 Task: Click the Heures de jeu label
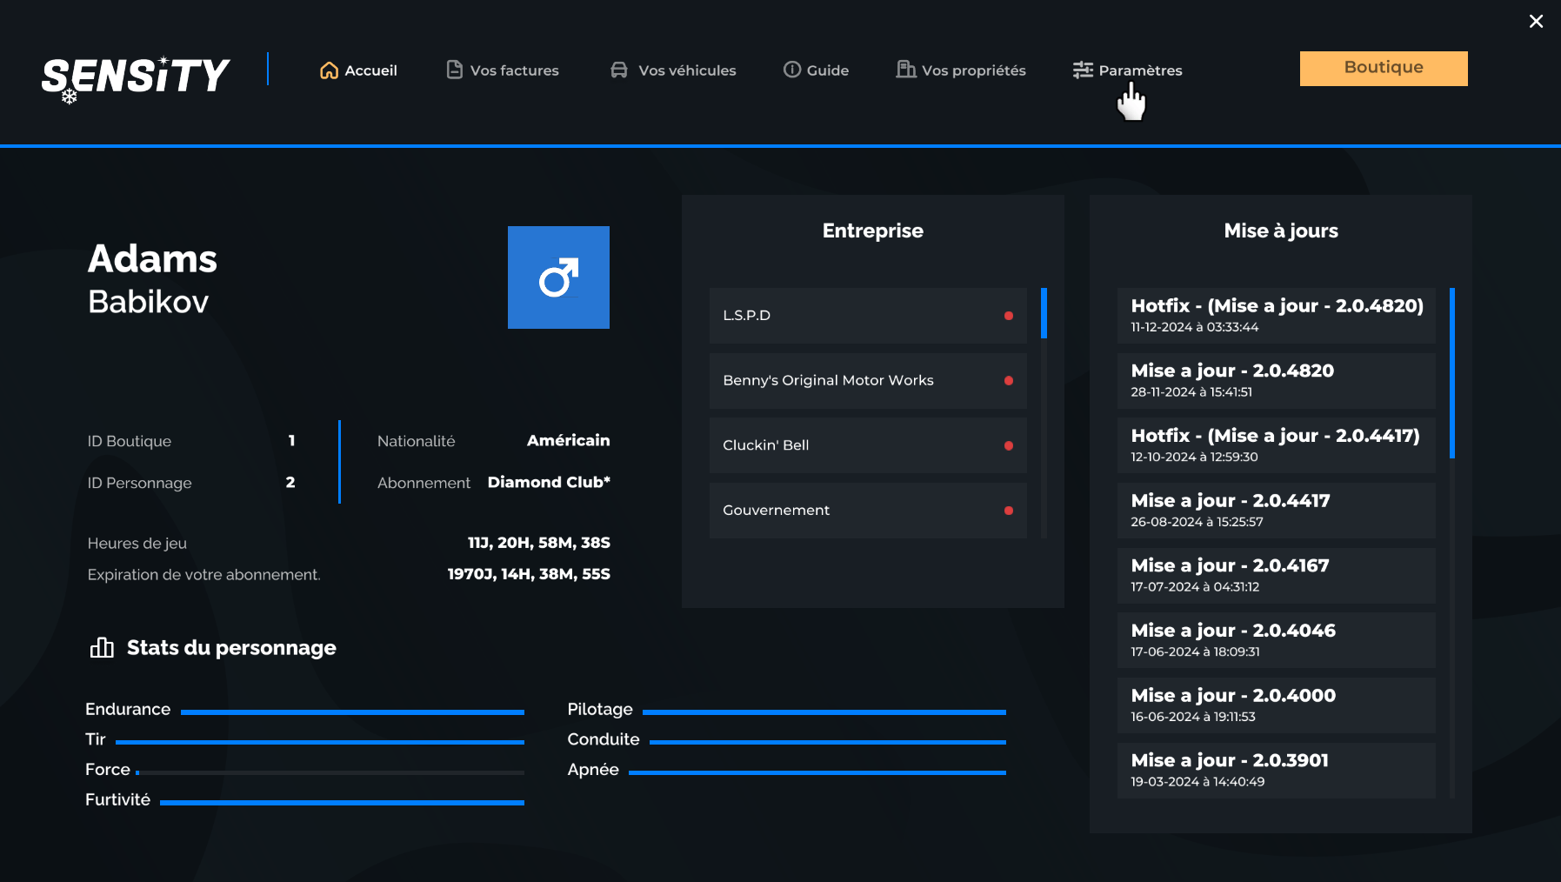pos(137,544)
